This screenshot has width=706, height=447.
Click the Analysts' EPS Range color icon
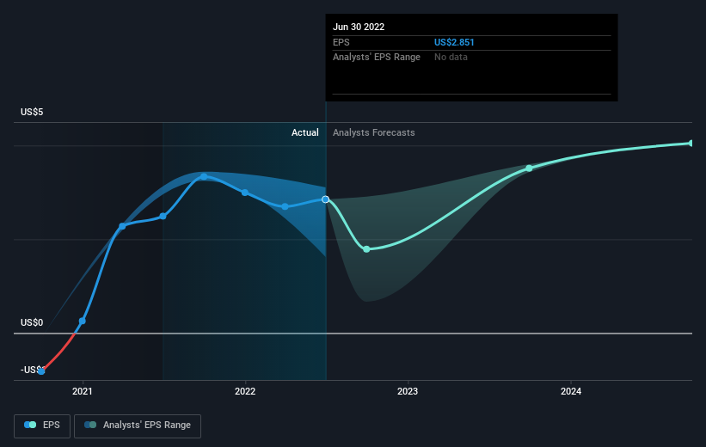(x=90, y=425)
